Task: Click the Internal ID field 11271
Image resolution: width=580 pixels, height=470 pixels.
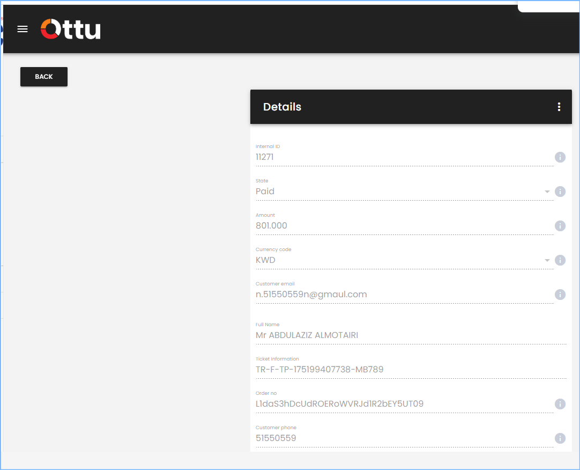Action: 405,157
